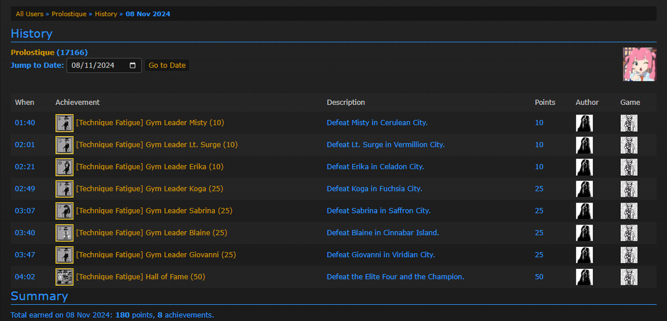This screenshot has width=667, height=321.
Task: Click the Gym Leader Sabrina badge icon
Action: (x=64, y=211)
